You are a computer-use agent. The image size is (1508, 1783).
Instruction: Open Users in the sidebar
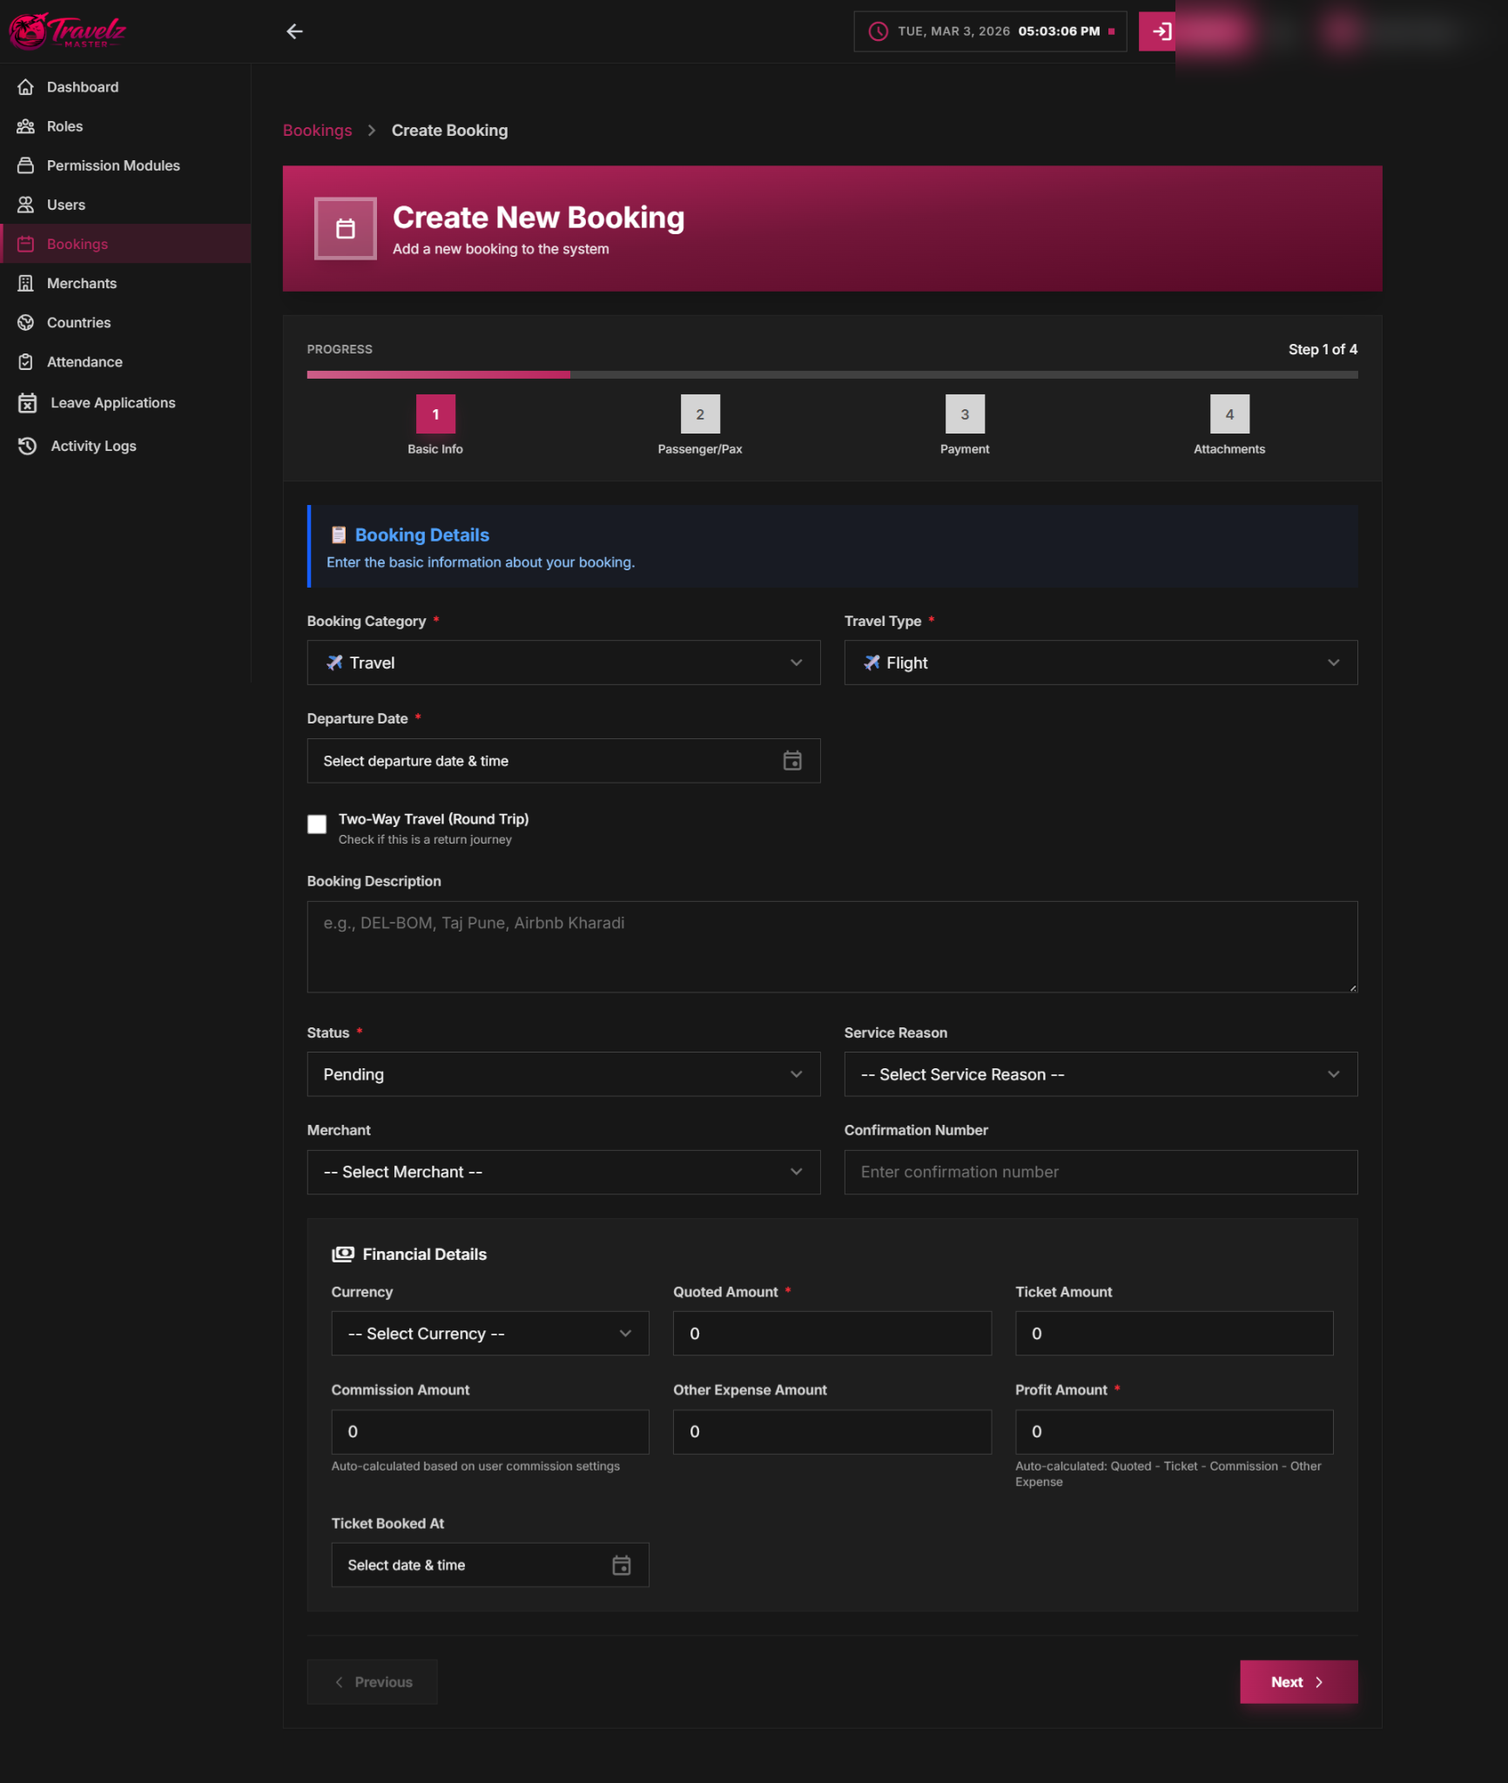(x=125, y=205)
